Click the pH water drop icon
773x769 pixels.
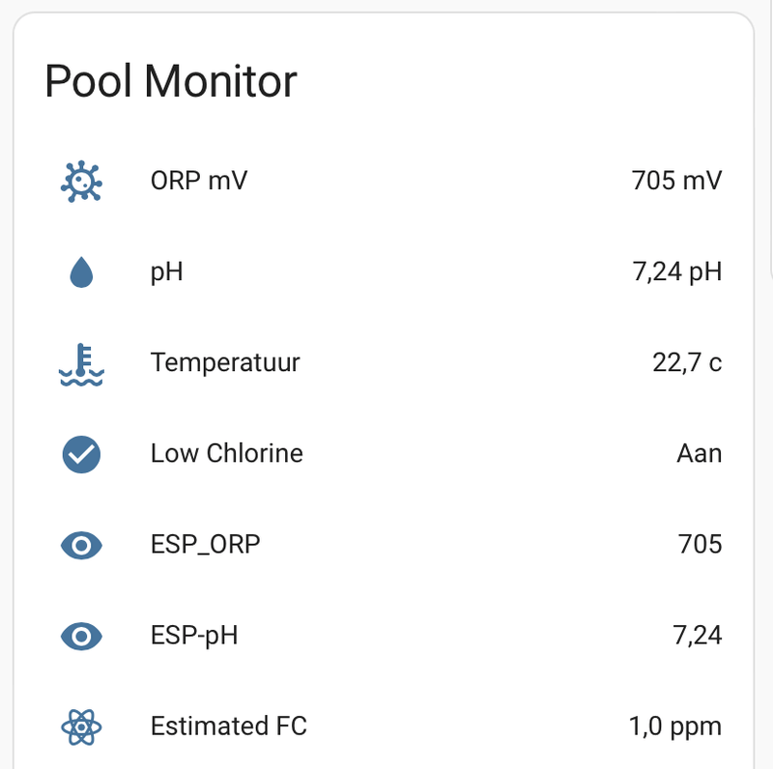click(81, 273)
